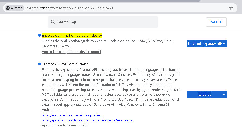The image size is (242, 132).
Task: Open the Enabled BypassPerf dropdown
Action: pos(206,43)
